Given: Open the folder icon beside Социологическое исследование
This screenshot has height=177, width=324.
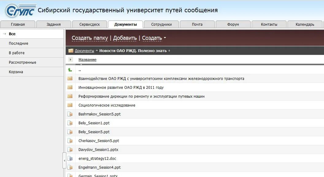Looking at the screenshot, I should [x=70, y=105].
